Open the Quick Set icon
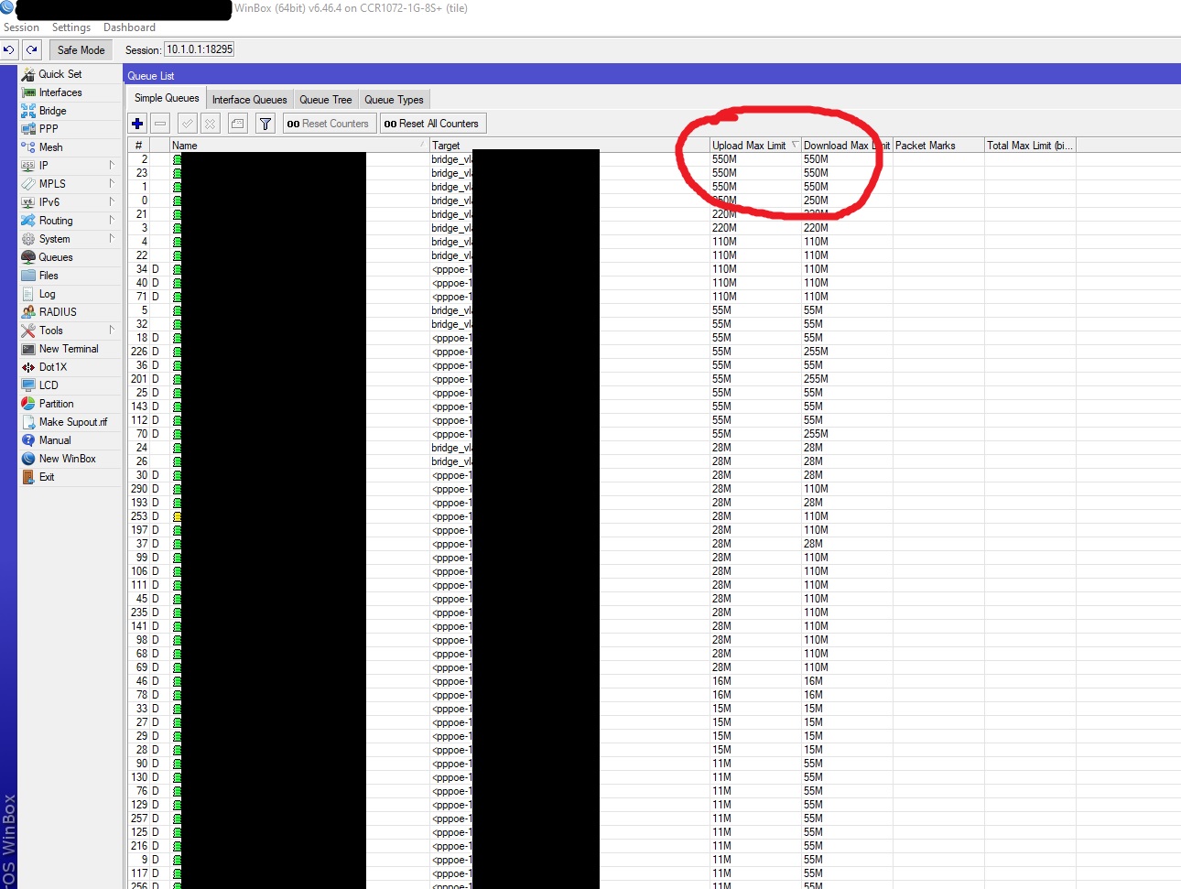Viewport: 1181px width, 889px height. (28, 74)
